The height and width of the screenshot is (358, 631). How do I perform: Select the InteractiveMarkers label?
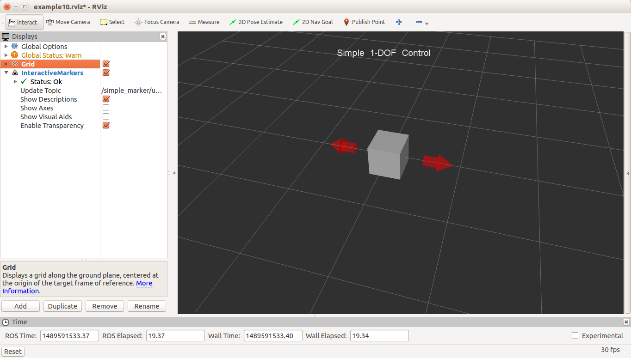52,73
